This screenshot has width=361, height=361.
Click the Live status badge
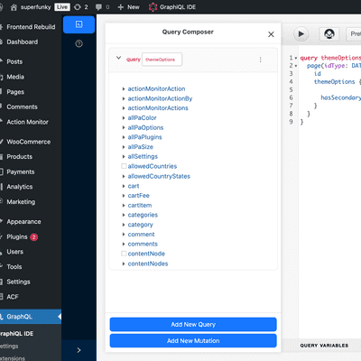(62, 7)
